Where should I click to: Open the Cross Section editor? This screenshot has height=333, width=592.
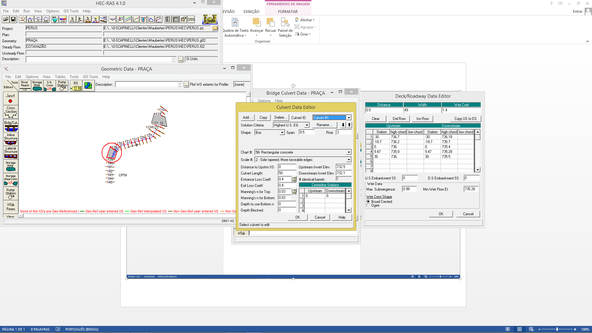(x=11, y=112)
